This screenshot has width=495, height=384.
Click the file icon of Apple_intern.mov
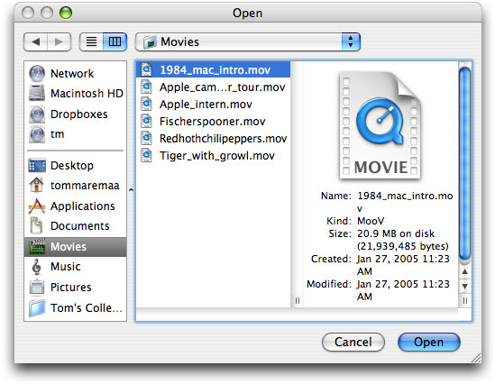click(146, 104)
